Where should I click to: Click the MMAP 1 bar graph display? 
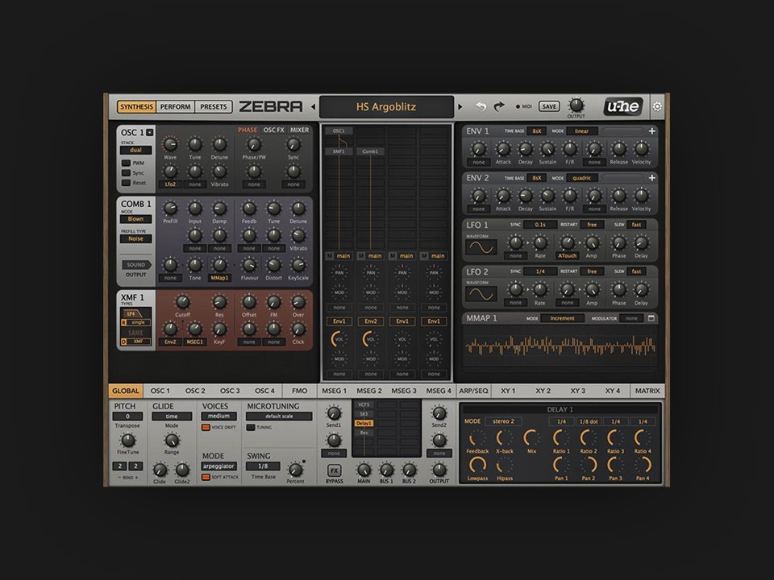pos(560,346)
